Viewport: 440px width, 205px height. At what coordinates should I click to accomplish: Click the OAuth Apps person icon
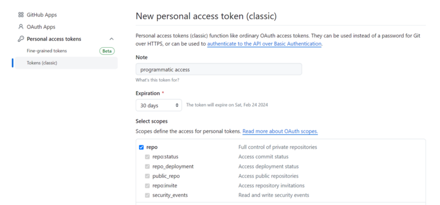[x=21, y=27]
